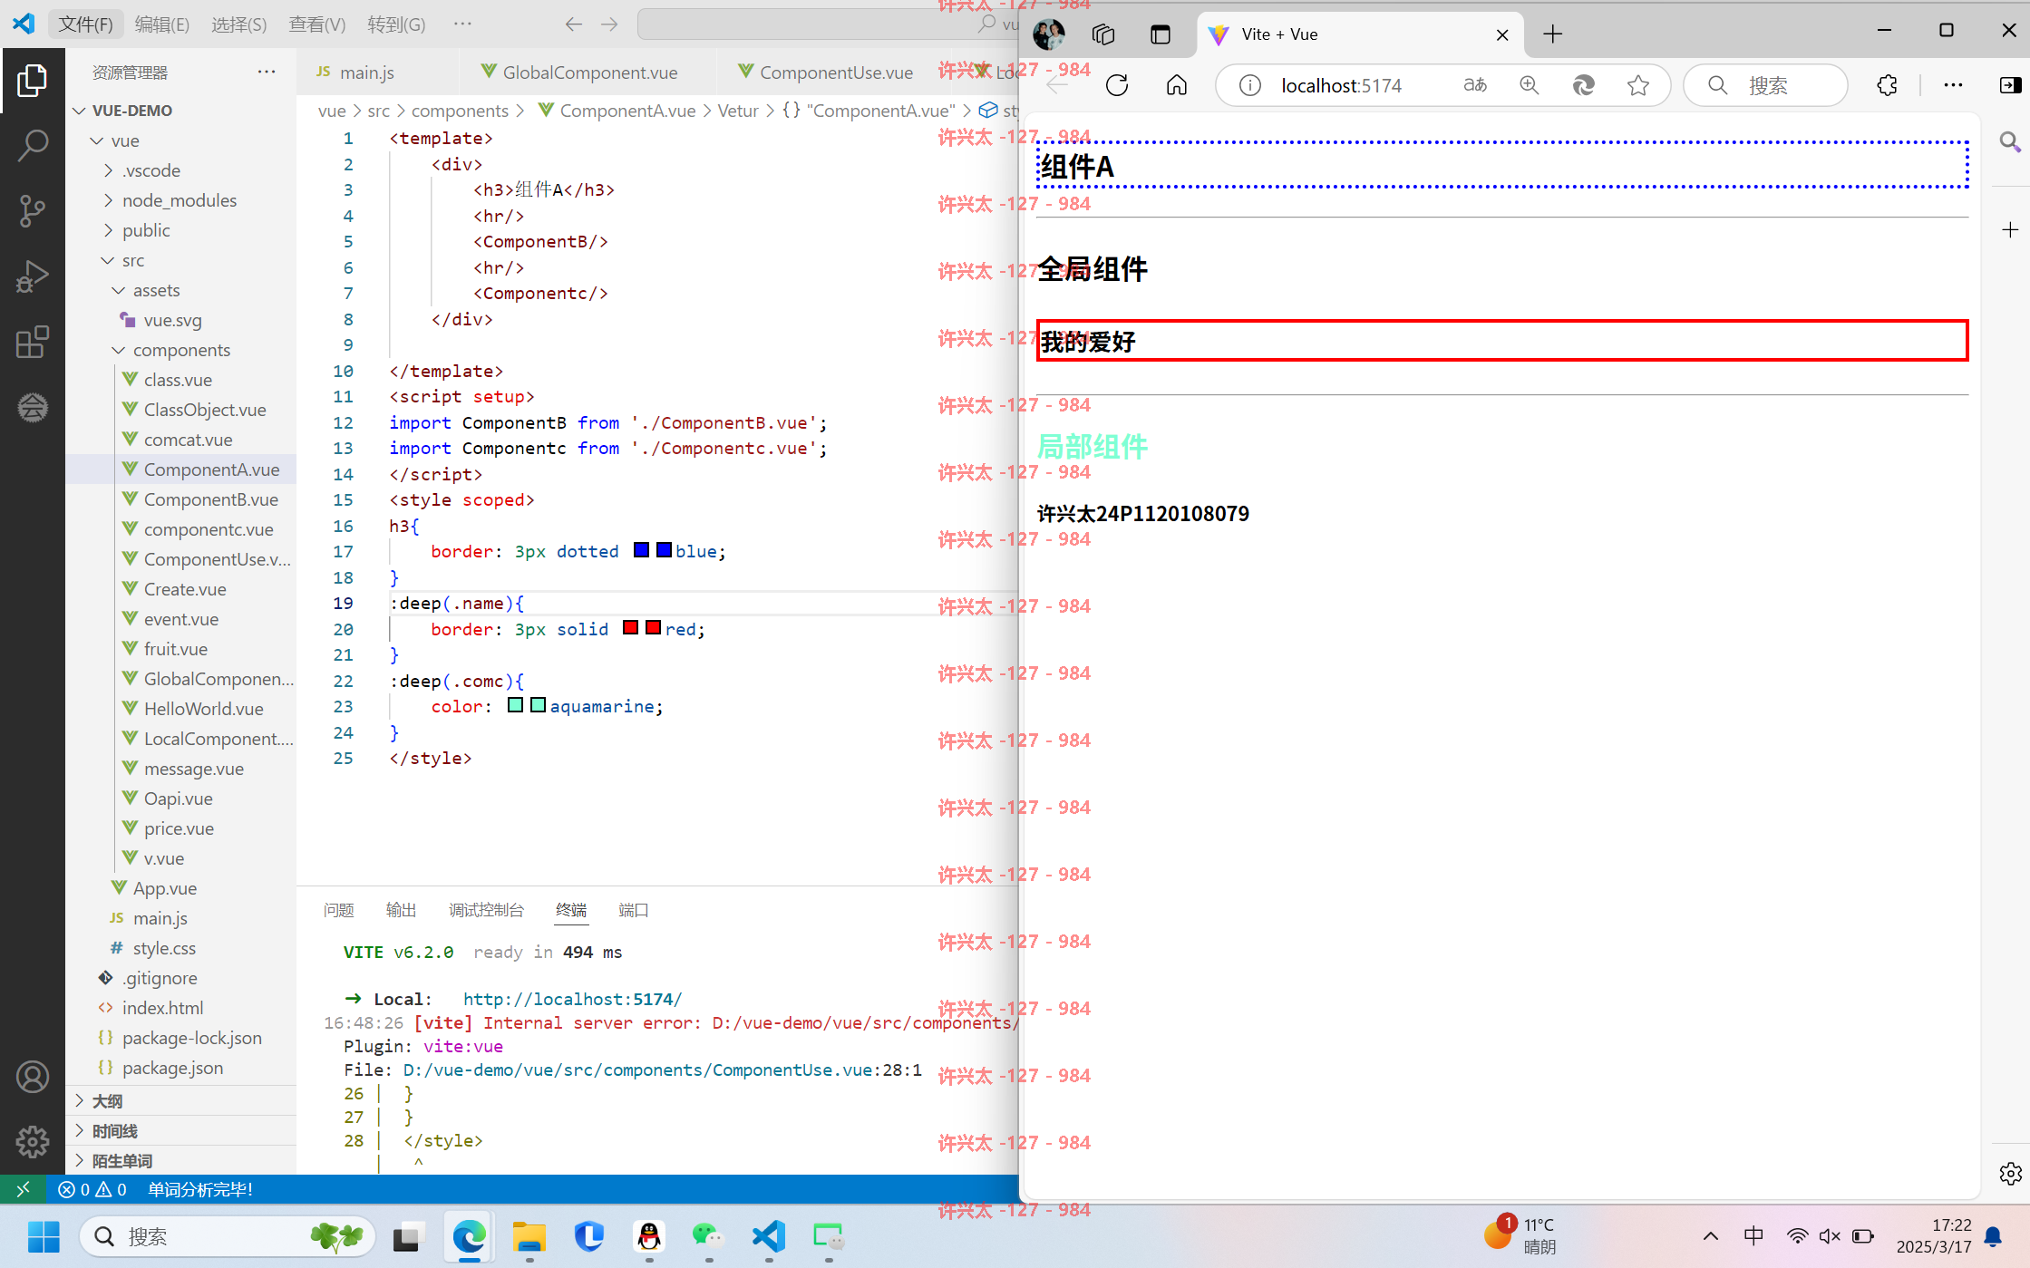The image size is (2030, 1268).
Task: Open QQ penguin app from taskbar
Action: [x=648, y=1237]
